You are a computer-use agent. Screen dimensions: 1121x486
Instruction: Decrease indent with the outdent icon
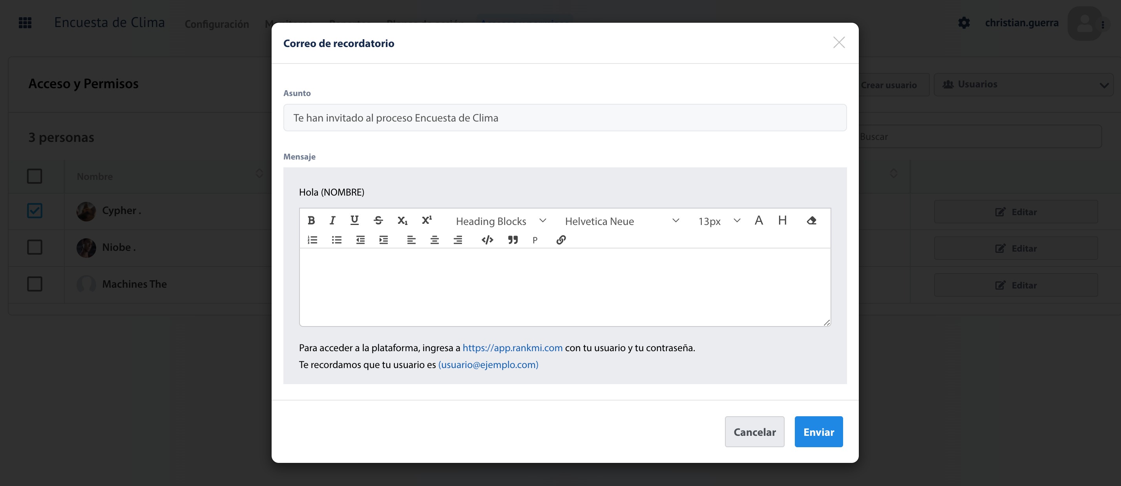tap(360, 240)
